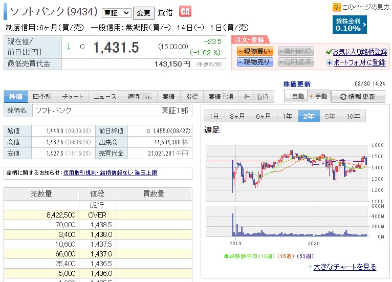Click the green checkmark beside お気に入り銘柄登録
The height and width of the screenshot is (282, 392).
(329, 52)
